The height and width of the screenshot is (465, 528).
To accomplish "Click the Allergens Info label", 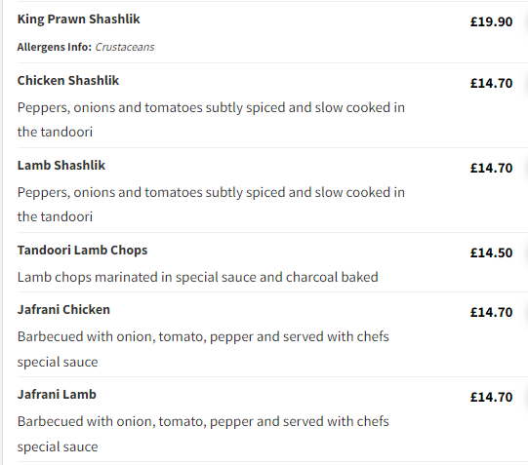I will tap(55, 47).
